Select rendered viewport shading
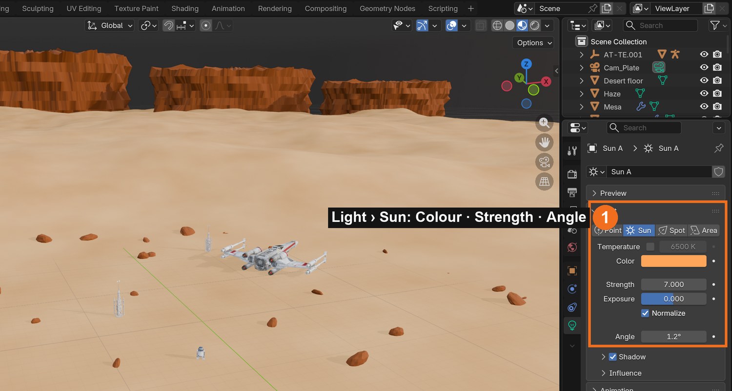This screenshot has width=732, height=391. pyautogui.click(x=535, y=25)
